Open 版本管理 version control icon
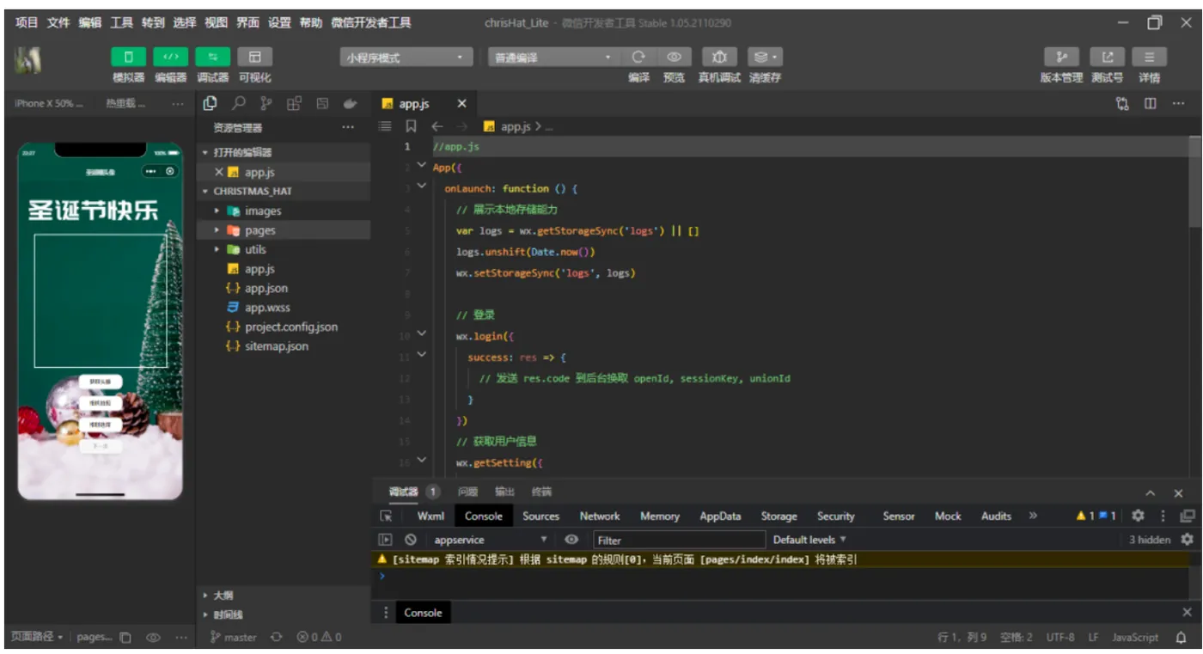This screenshot has height=654, width=1203. (x=1062, y=57)
